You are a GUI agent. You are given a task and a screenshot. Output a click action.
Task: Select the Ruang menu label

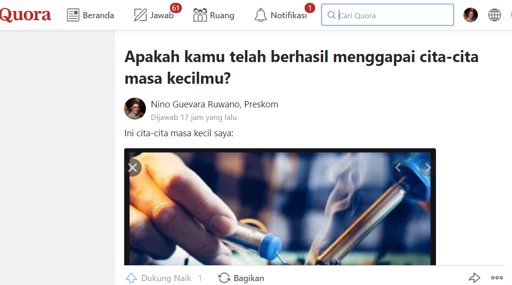(x=222, y=15)
